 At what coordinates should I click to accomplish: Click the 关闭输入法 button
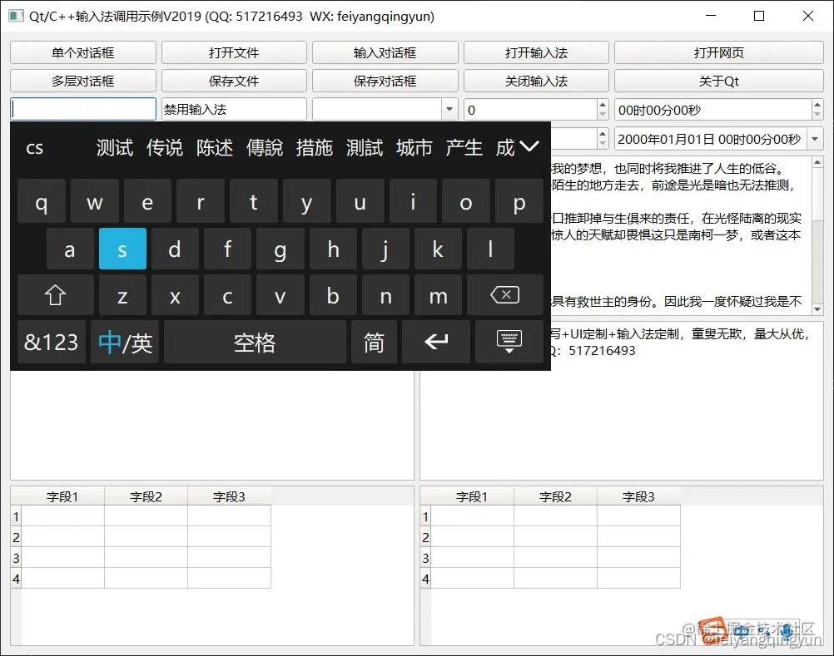tap(536, 81)
